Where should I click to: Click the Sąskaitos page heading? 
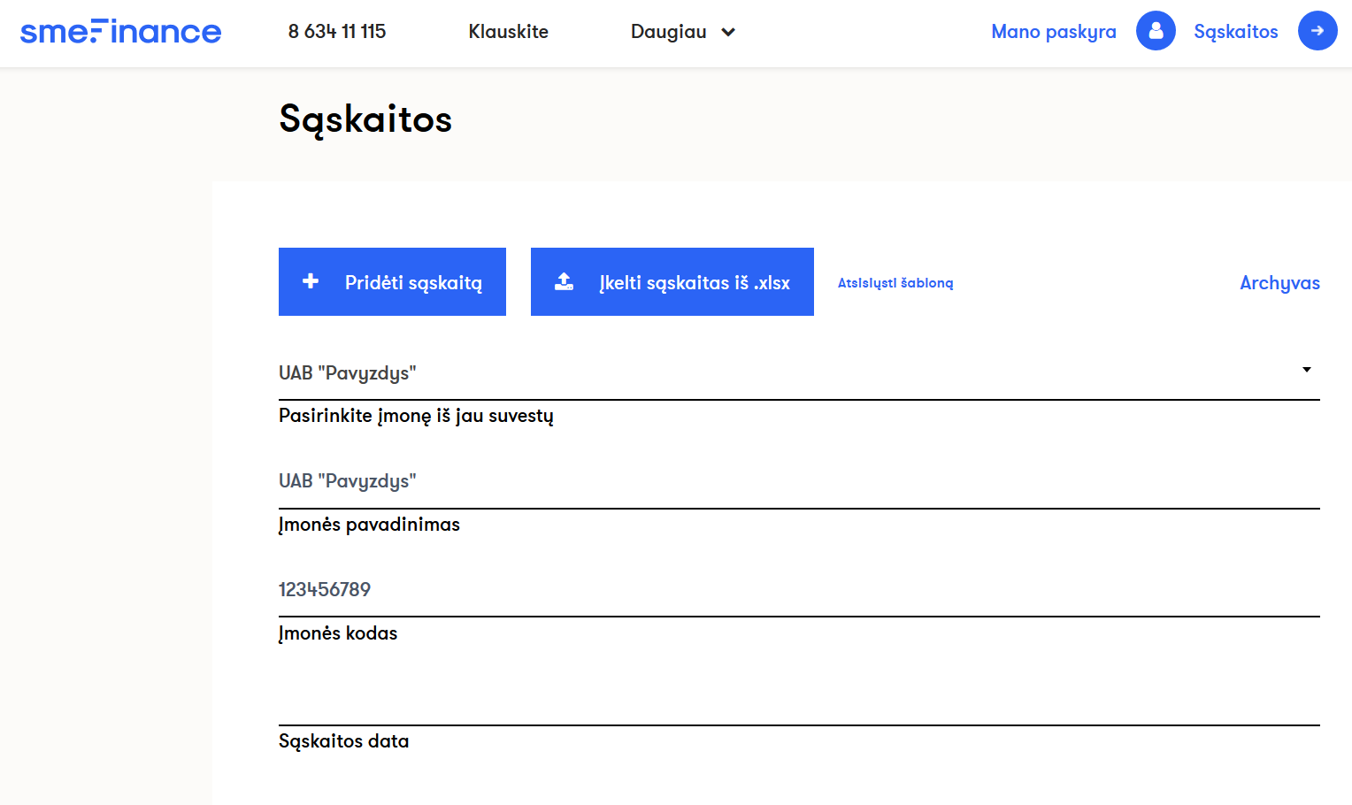point(365,119)
